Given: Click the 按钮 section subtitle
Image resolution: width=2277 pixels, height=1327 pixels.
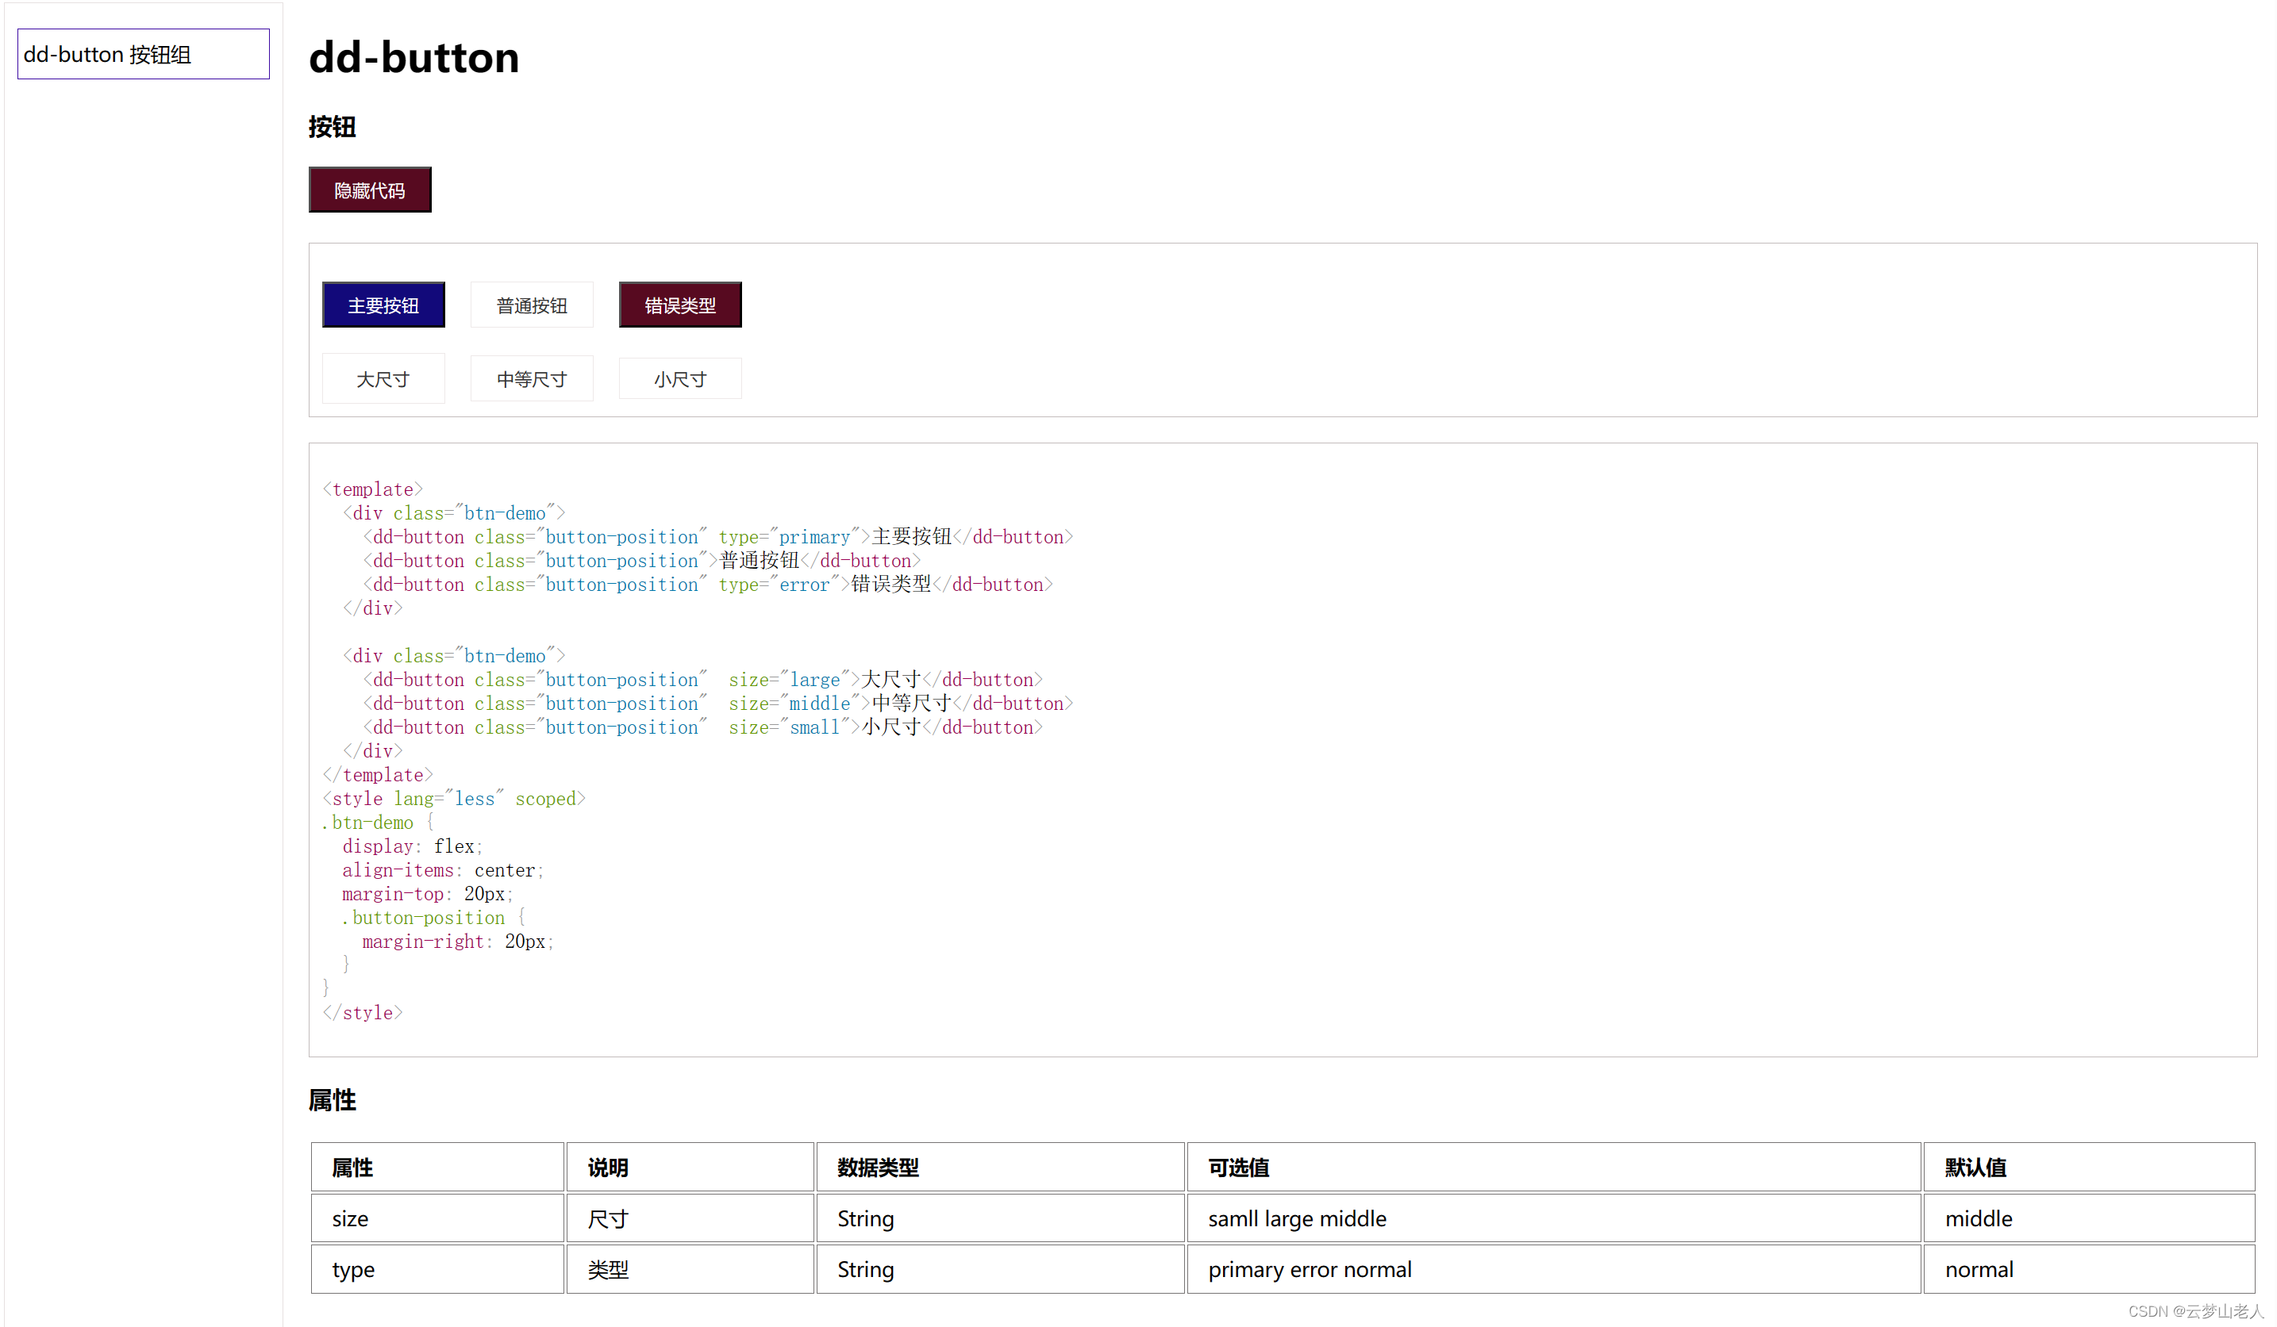Looking at the screenshot, I should point(332,126).
